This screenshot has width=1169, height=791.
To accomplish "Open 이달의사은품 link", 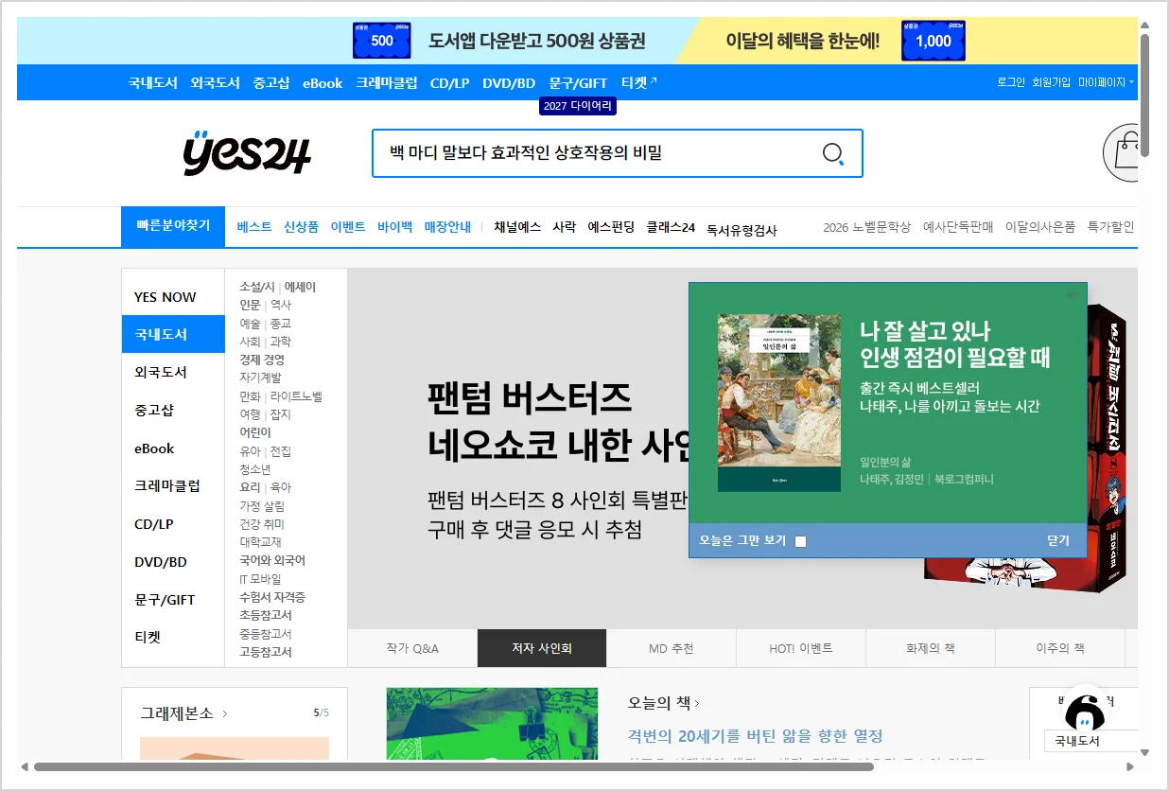I will (x=1040, y=227).
